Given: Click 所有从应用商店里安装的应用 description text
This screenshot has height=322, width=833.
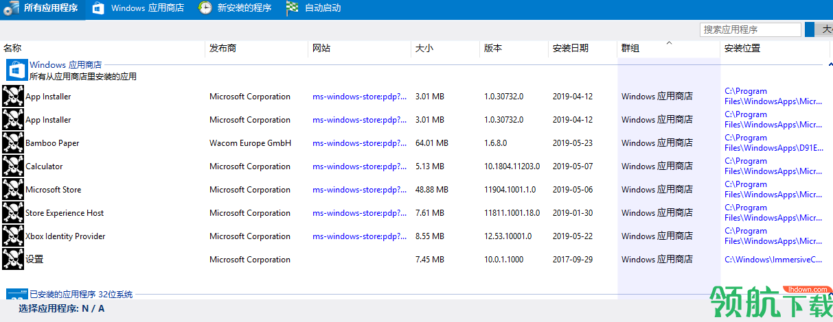Looking at the screenshot, I should tap(82, 77).
